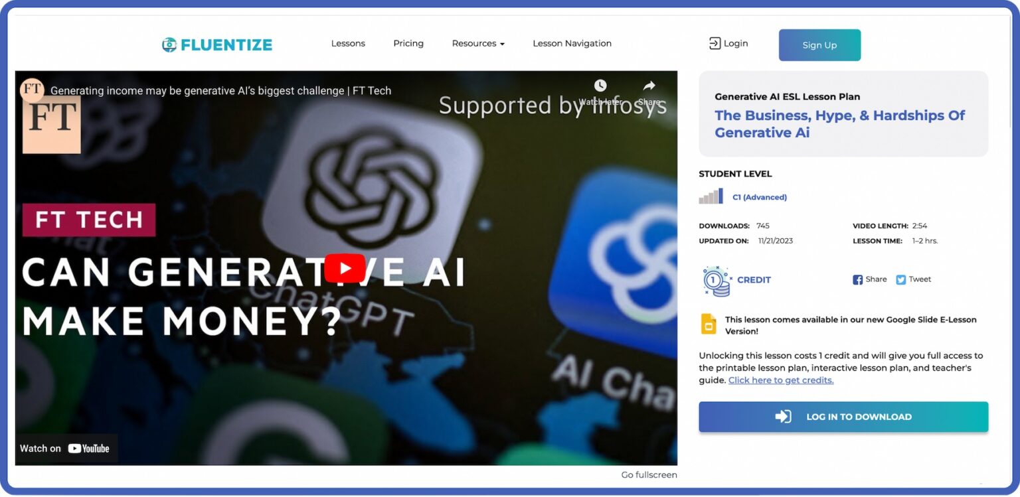Expand the Resources dropdown menu

tap(478, 44)
